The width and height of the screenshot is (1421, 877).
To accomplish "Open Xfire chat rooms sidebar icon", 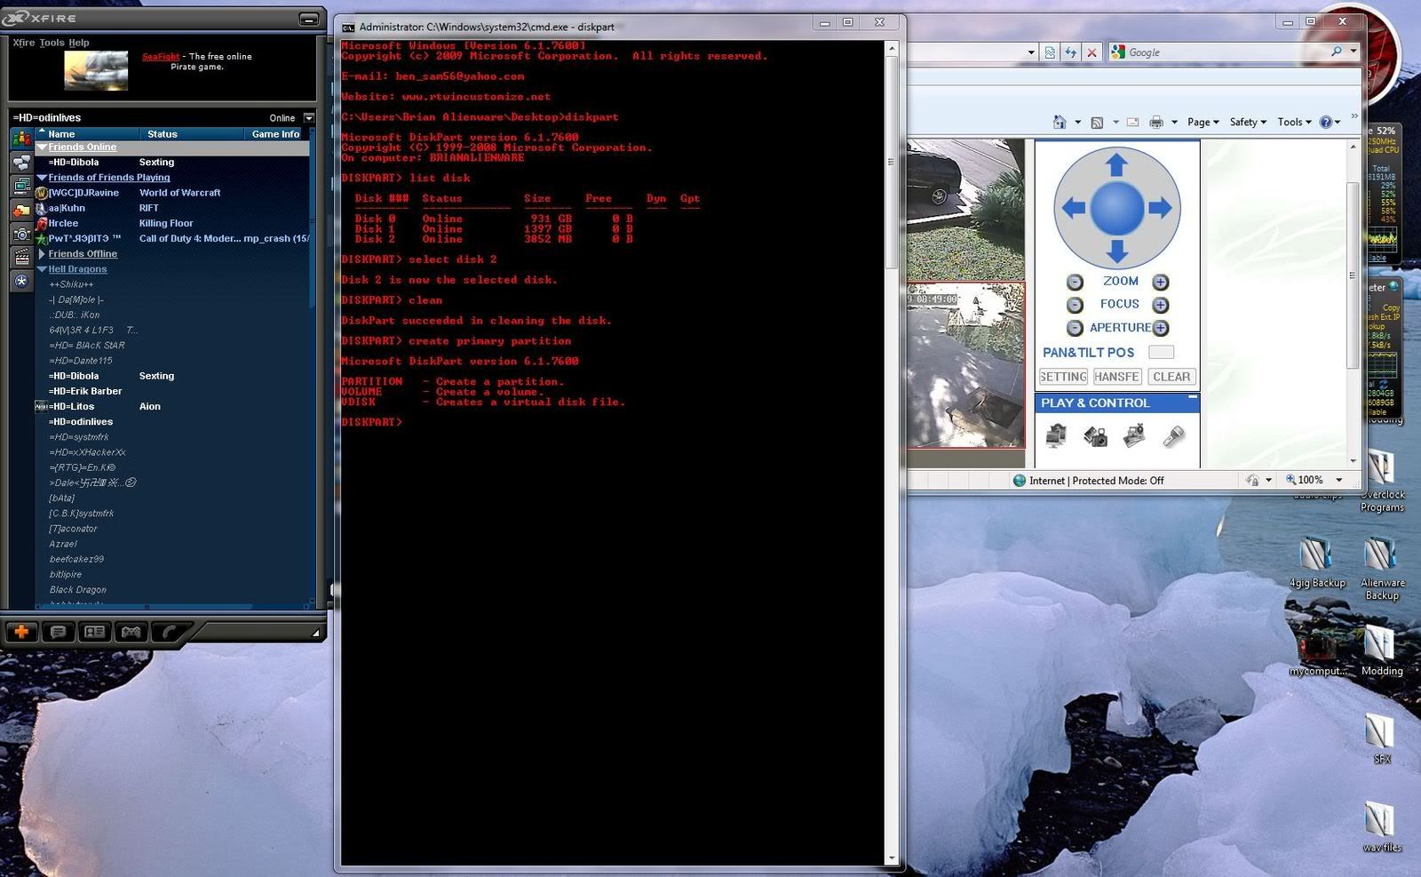I will click(21, 162).
